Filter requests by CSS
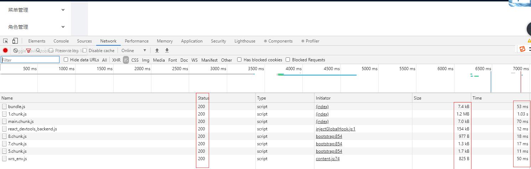The width and height of the screenshot is (531, 169). (x=135, y=60)
